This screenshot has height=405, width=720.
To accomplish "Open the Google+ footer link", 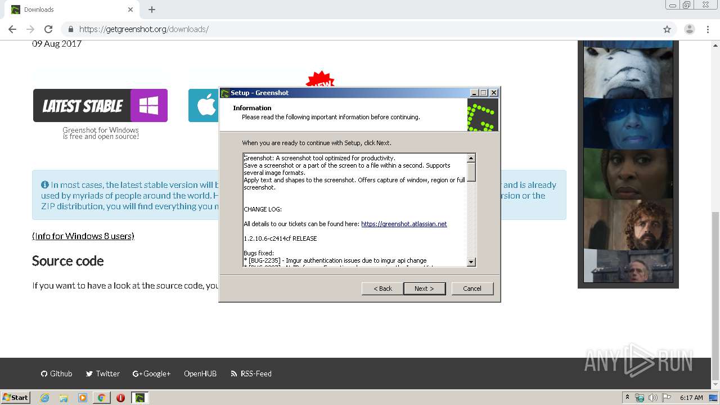I will pos(151,373).
